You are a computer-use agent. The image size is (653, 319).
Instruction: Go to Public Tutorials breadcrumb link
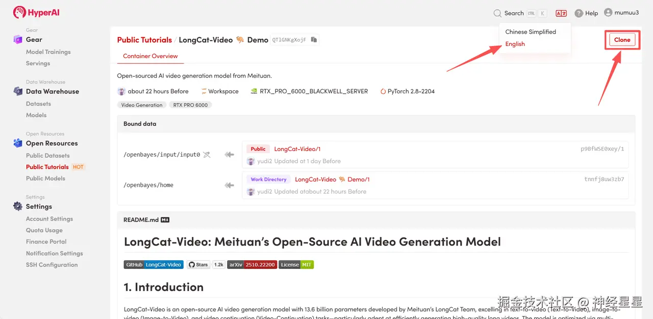[x=144, y=40]
